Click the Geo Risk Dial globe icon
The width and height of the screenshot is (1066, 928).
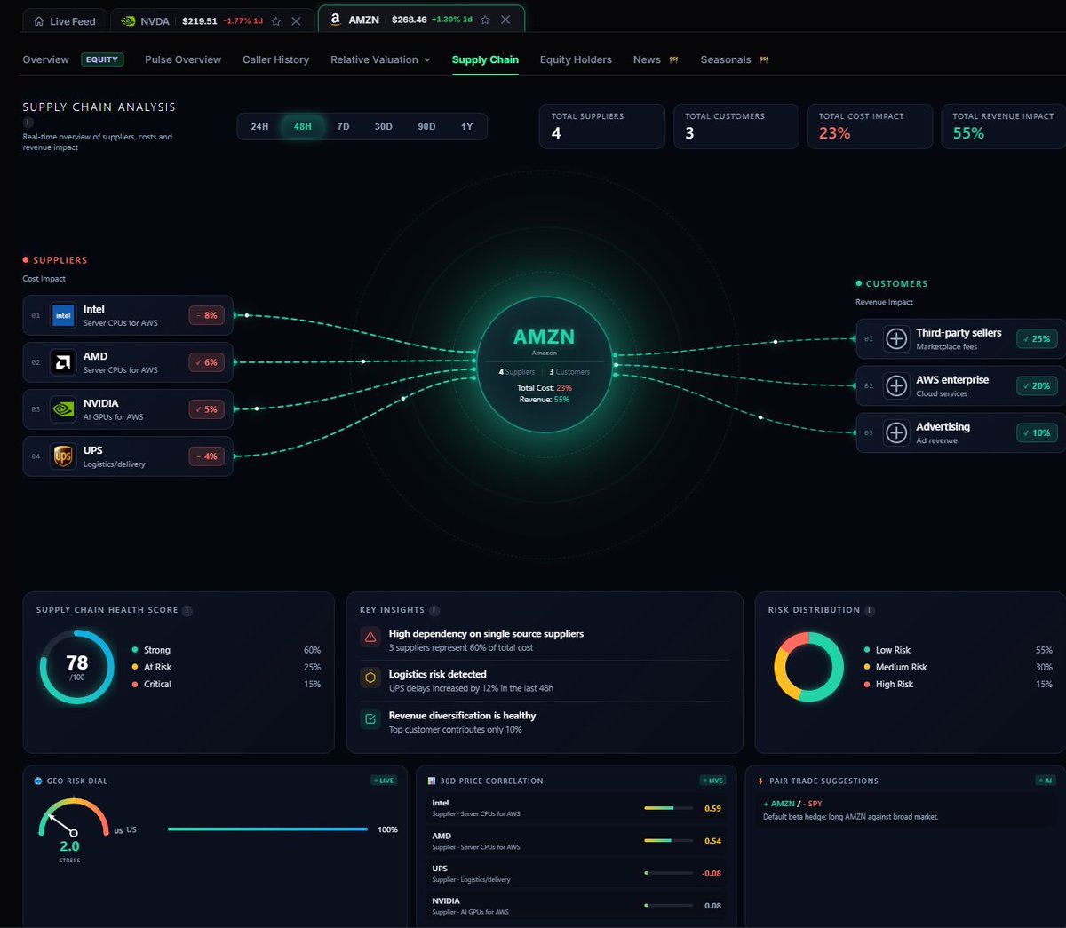(x=38, y=781)
